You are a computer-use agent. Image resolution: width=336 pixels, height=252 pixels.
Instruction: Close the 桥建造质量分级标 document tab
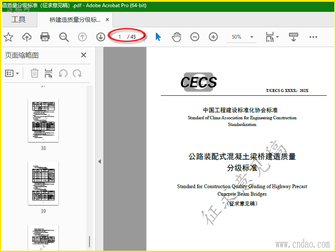[108, 20]
